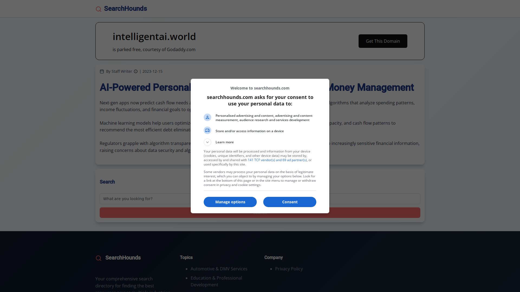This screenshot has width=520, height=292.
Task: Click the person icon for personalised advertising item
Action: coord(207,117)
